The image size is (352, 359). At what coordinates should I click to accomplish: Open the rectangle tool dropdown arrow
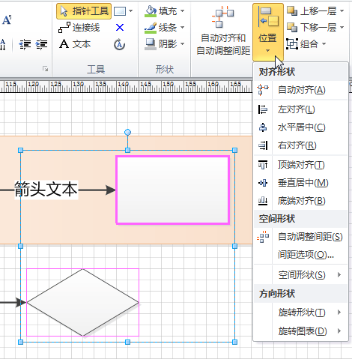[x=130, y=11]
